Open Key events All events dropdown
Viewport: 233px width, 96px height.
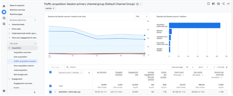pos(198,75)
